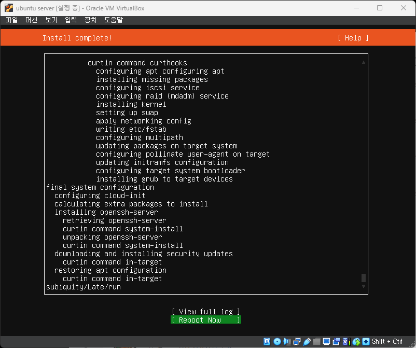Click the 'unpacking openssh-server' log line
416x348 pixels.
point(113,237)
